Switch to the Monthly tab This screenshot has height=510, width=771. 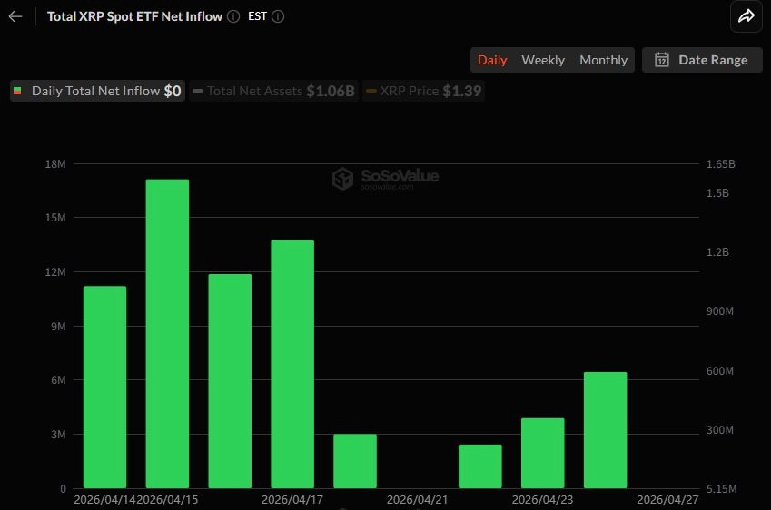point(603,60)
